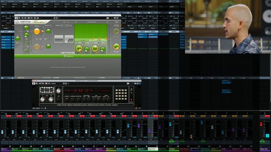This screenshot has height=152, width=271.
Task: Click the leftmost orange handle on the filter display
Action: click(92, 39)
